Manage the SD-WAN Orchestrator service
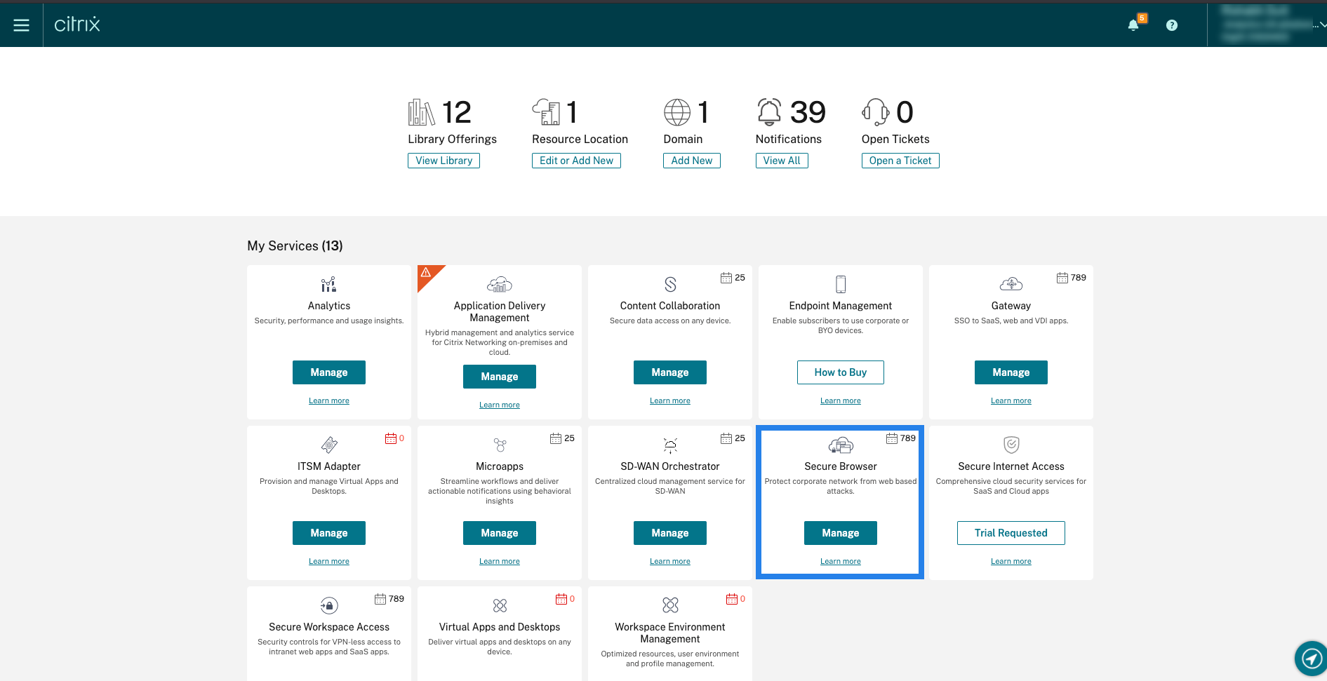Viewport: 1327px width, 681px height. point(670,533)
